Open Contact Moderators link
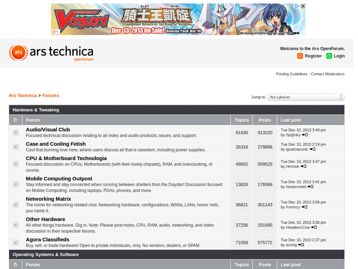This screenshot has height=269, width=358. [x=328, y=74]
